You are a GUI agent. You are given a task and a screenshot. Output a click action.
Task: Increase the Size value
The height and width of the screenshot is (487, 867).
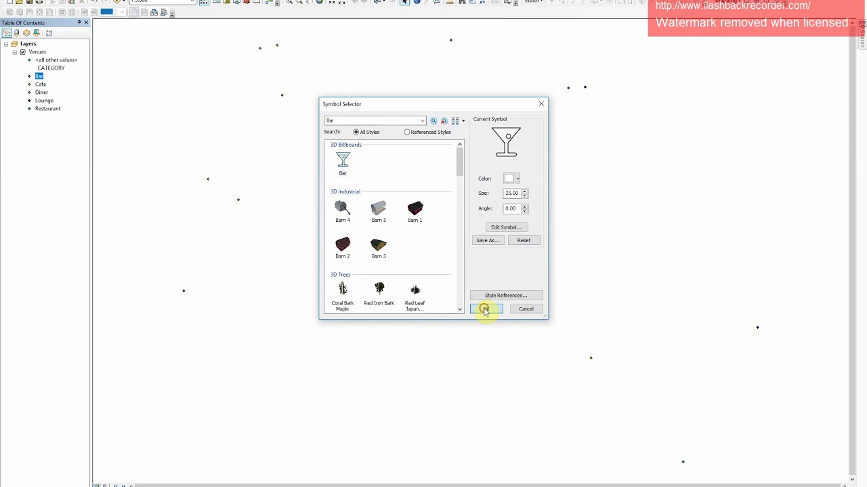click(524, 191)
